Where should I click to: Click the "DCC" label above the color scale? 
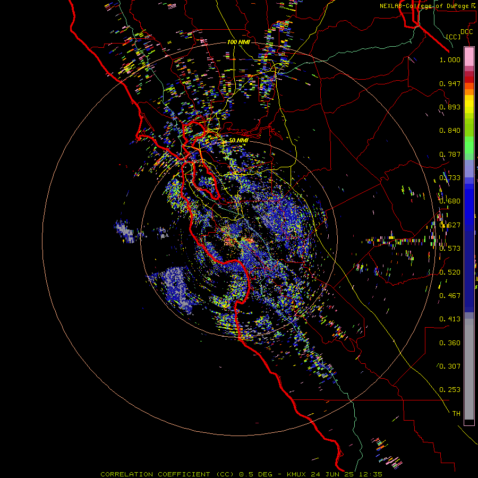pyautogui.click(x=466, y=32)
